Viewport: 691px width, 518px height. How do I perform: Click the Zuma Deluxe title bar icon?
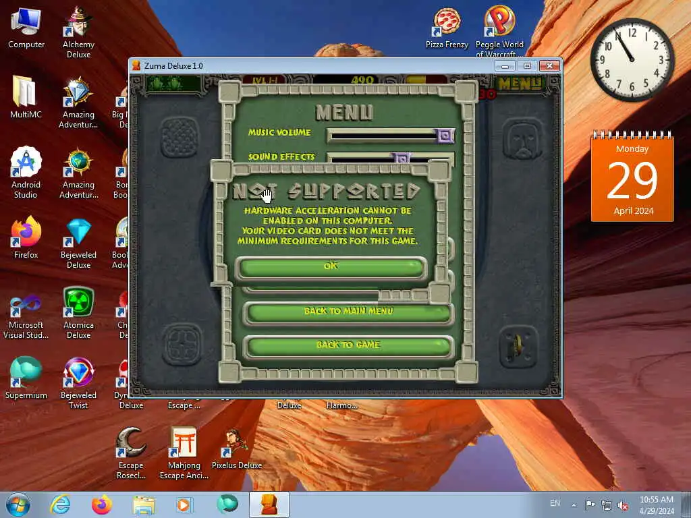pos(136,65)
